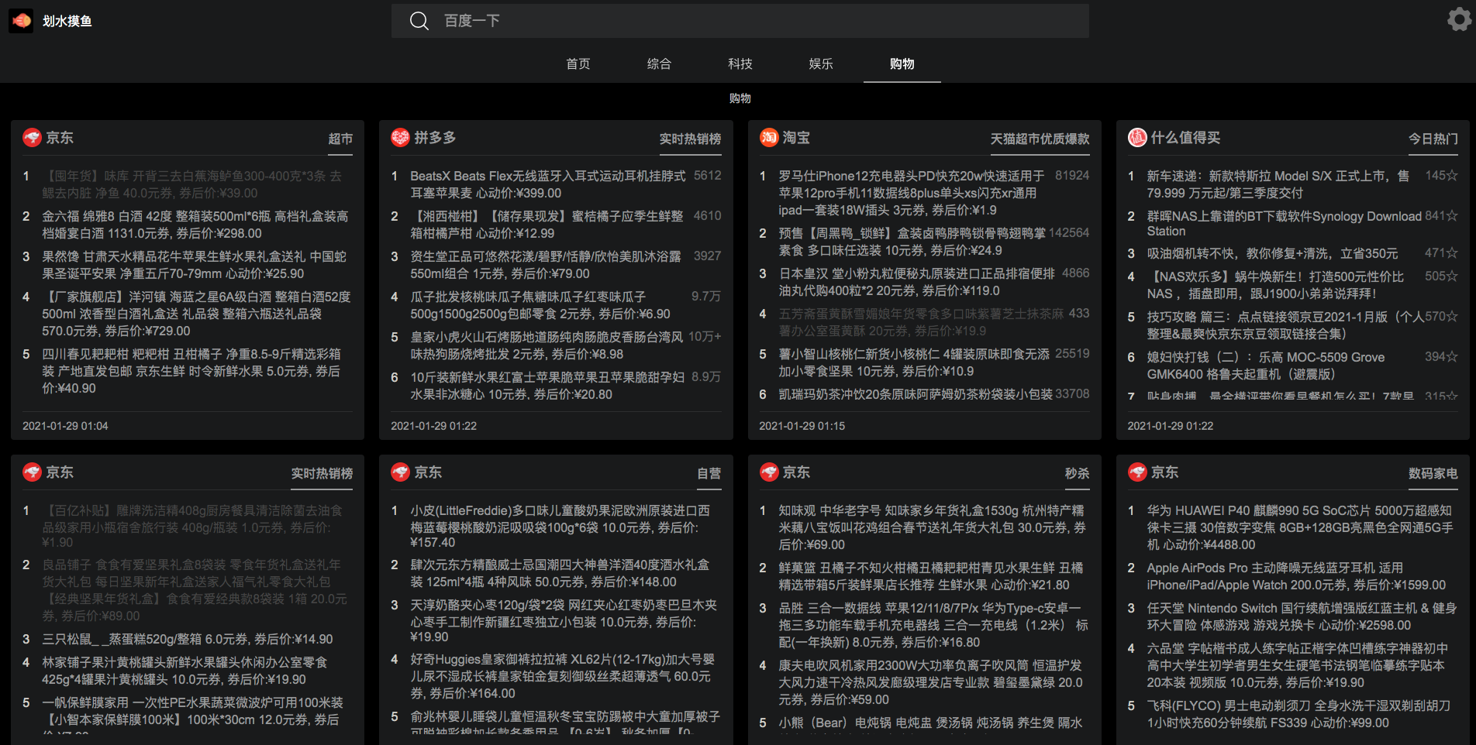
Task: Click JD icon on the 自营 card
Action: (x=400, y=472)
